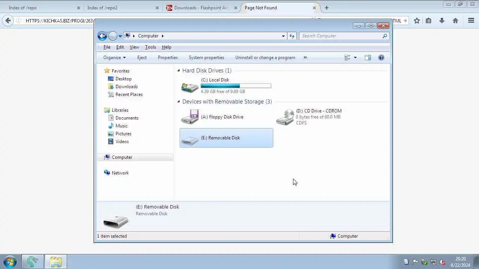Show browser bookmarks list icon
The height and width of the screenshot is (269, 479).
[x=428, y=21]
